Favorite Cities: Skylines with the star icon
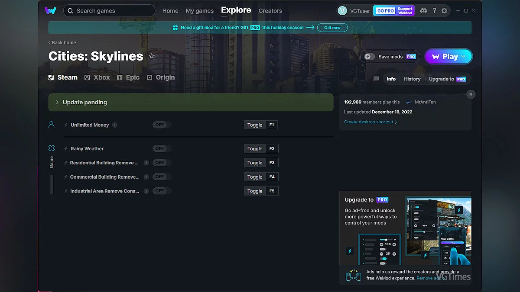The width and height of the screenshot is (520, 292). 152,56
